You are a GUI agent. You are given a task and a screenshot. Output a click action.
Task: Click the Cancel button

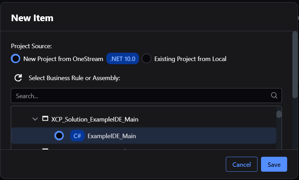(242, 164)
